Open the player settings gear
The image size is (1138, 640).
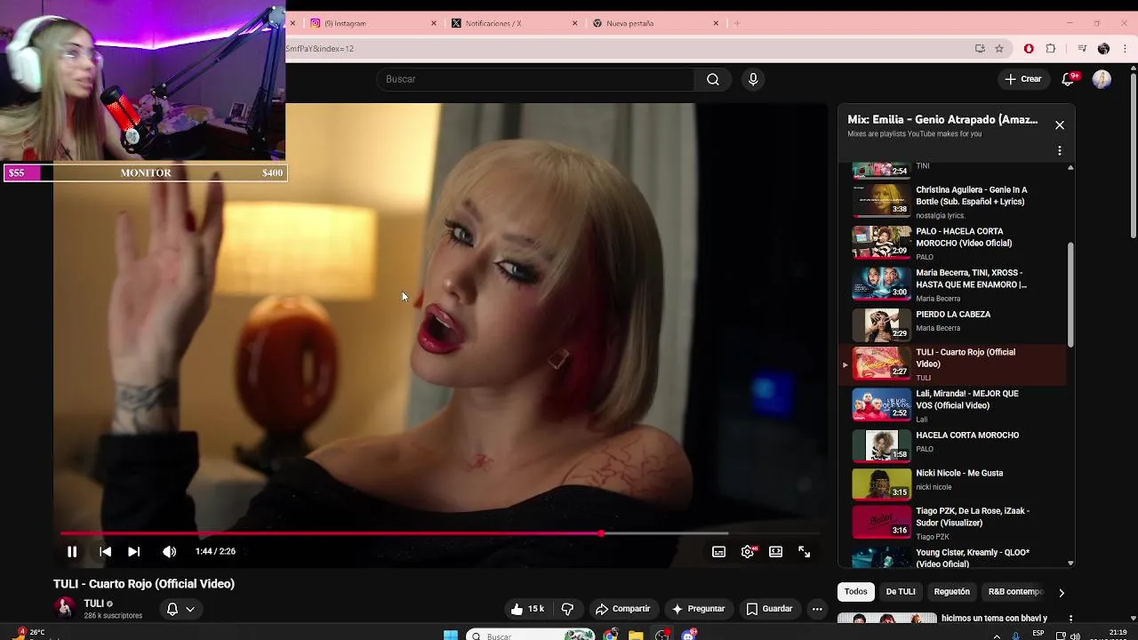coord(748,551)
